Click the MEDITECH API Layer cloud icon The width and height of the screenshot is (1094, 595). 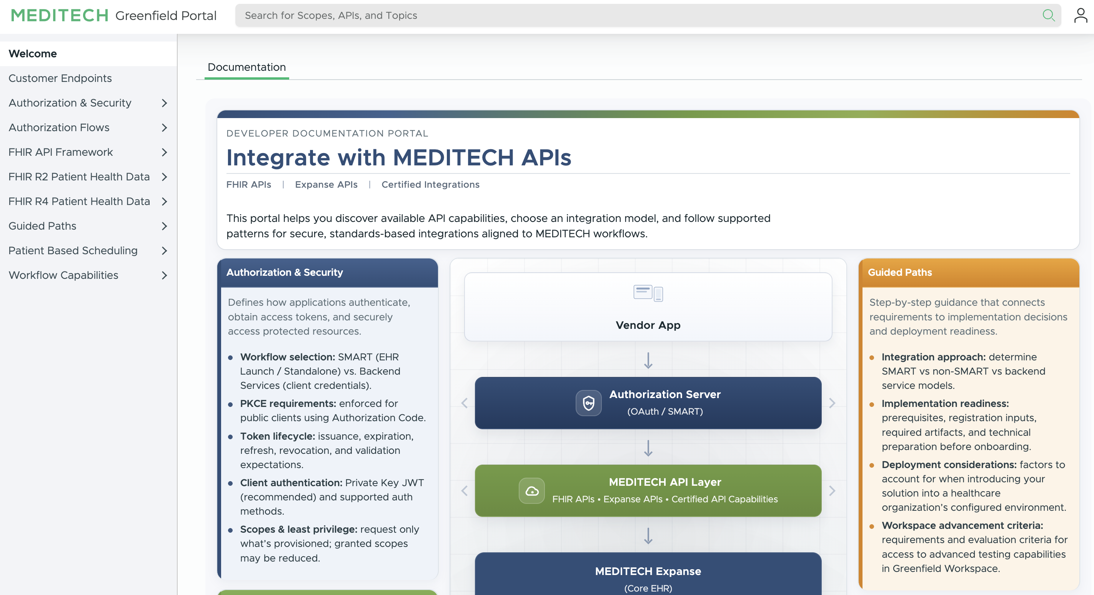coord(532,490)
